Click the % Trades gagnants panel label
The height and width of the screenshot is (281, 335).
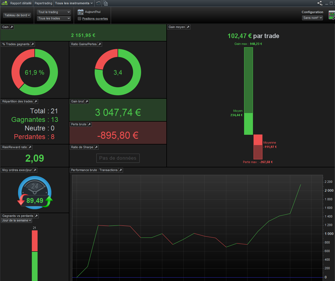click(16, 44)
